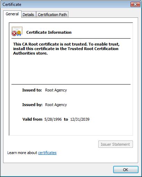Select Root Agency next to Issued to
This screenshot has width=142, height=177.
coord(56,90)
